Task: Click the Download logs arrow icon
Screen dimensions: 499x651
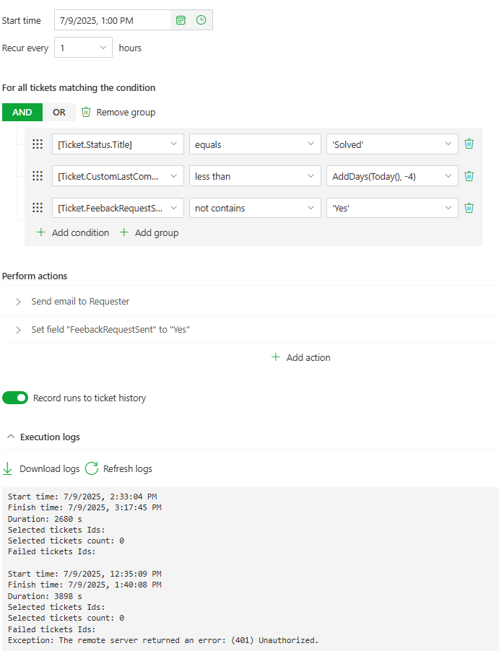Action: 8,468
